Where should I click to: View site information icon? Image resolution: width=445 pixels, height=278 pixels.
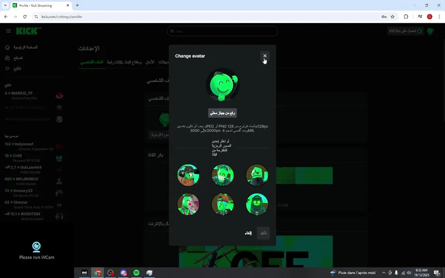(36, 17)
